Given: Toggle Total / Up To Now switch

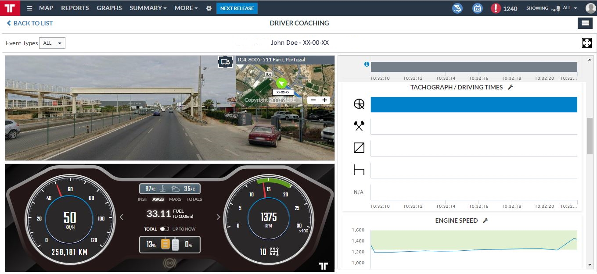Looking at the screenshot, I should [165, 229].
